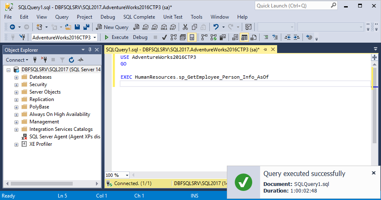Image resolution: width=381 pixels, height=200 pixels.
Task: Open the Connect dropdown in Object Explorer
Action: pyautogui.click(x=17, y=60)
